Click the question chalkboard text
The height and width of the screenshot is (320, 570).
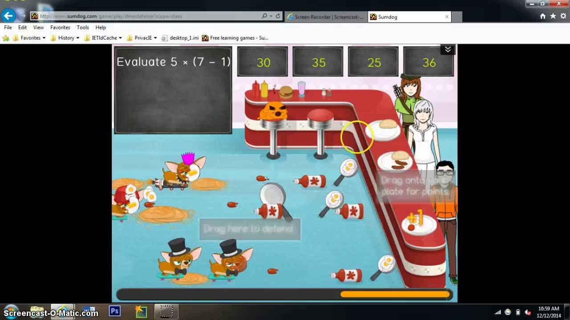(174, 62)
